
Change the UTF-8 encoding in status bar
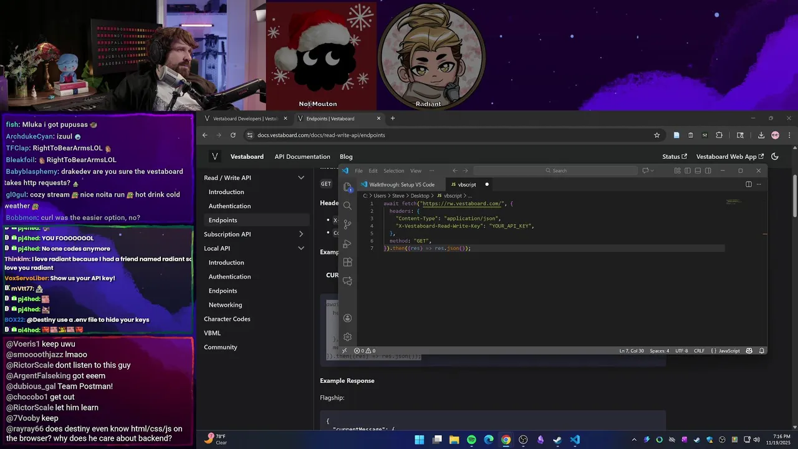[x=681, y=350]
